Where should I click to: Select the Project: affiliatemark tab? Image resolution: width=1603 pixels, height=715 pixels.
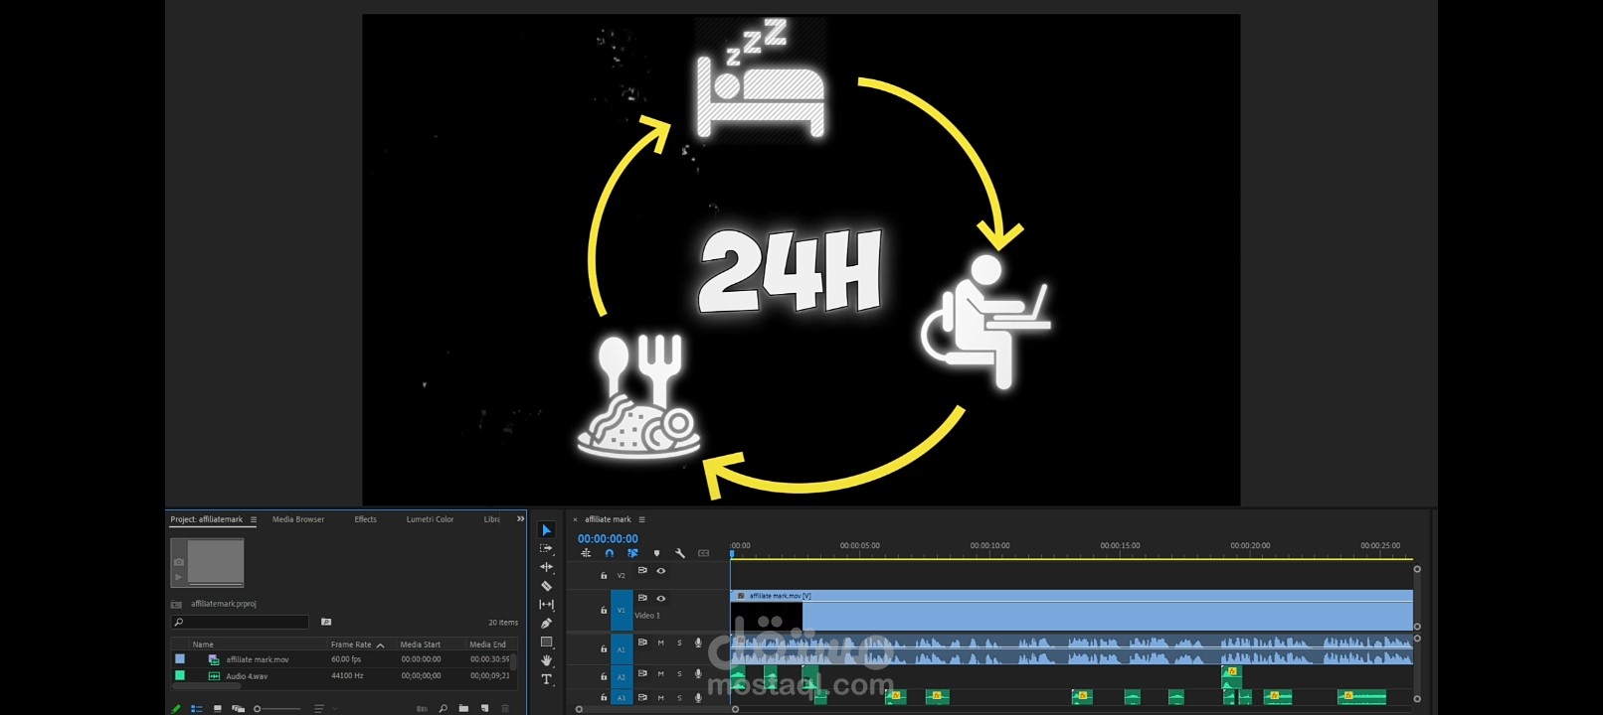207,519
